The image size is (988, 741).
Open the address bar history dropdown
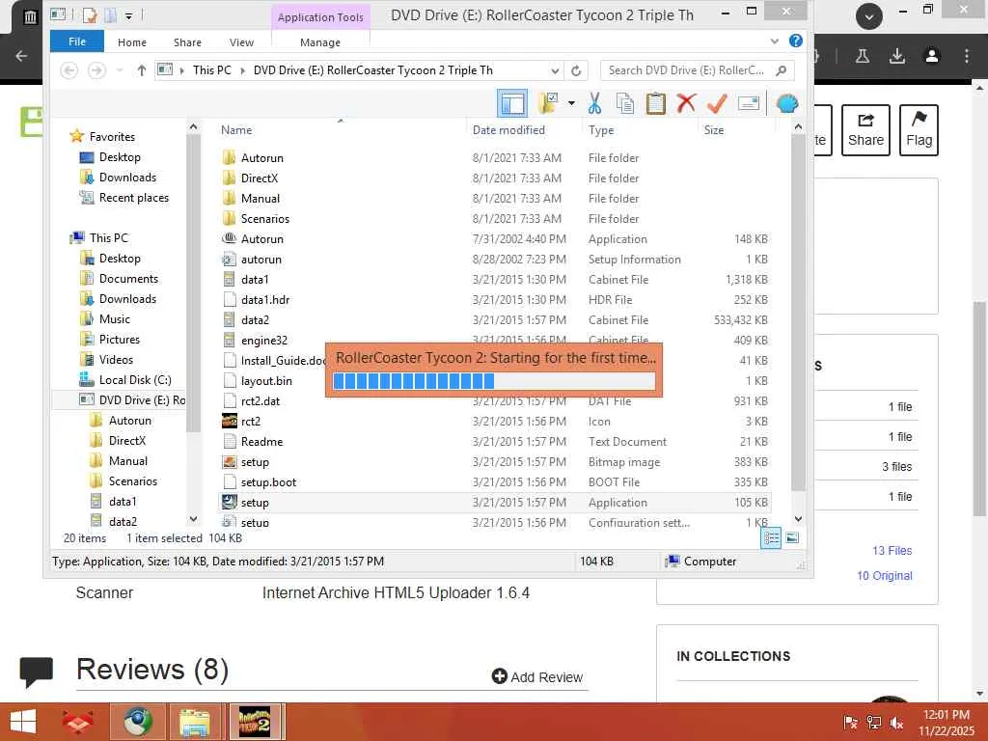(555, 70)
